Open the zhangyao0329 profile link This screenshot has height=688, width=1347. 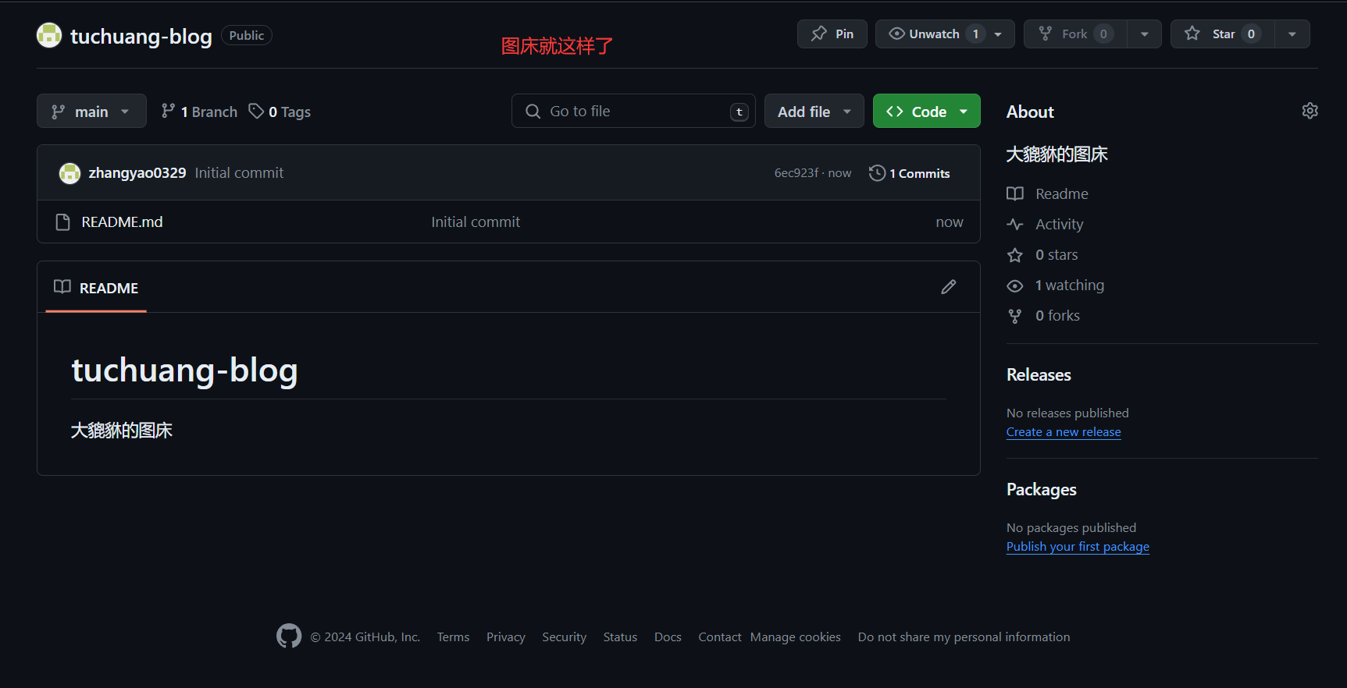137,173
